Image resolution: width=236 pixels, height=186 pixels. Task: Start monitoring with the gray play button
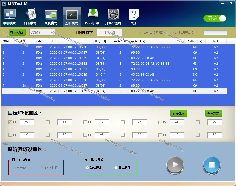tap(175, 165)
